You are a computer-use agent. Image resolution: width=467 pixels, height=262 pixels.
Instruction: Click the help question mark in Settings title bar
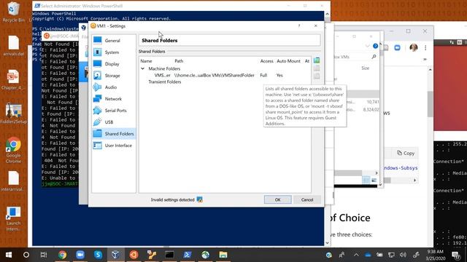(x=299, y=26)
